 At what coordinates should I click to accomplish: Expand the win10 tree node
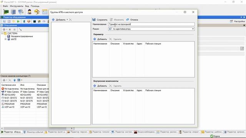(x=5, y=39)
